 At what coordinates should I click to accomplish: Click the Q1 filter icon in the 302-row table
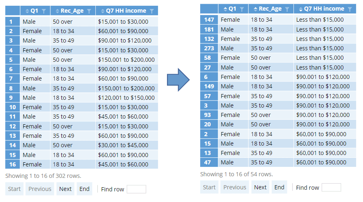point(44,11)
